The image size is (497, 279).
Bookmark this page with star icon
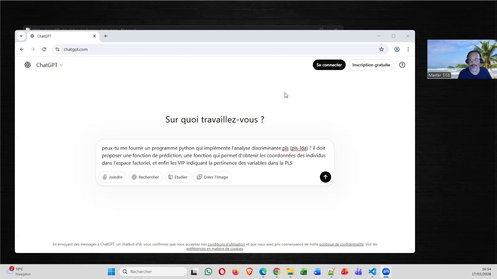(381, 49)
